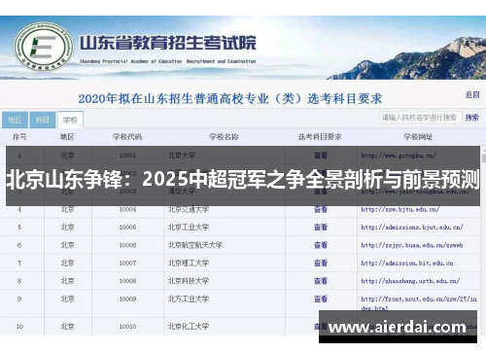Click the 学校名称 column header
Viewport: 486px width, 352px height.
coord(224,137)
